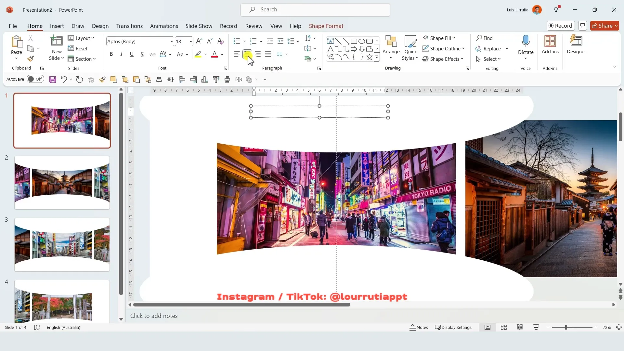Expand the Section dropdown
Screen dimensions: 624x351
coord(82,59)
